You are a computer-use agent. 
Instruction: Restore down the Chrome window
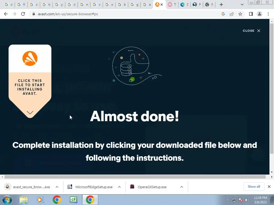pyautogui.click(x=258, y=2)
